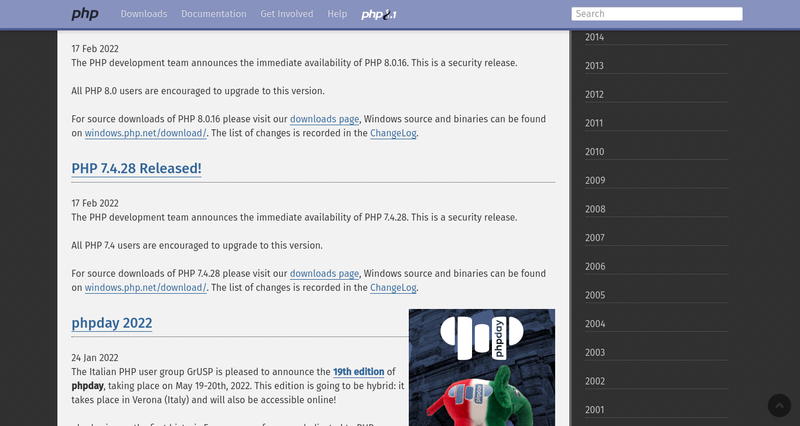Screen dimensions: 800x426
Task: Open the 19th edition link
Action: pos(358,372)
